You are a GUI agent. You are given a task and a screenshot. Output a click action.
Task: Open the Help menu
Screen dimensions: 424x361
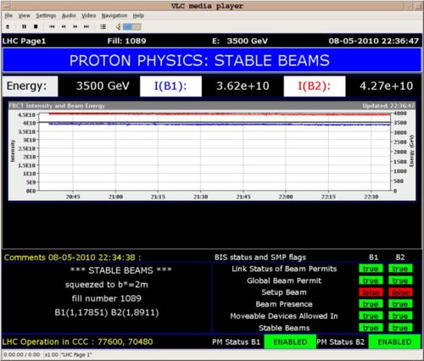point(138,15)
